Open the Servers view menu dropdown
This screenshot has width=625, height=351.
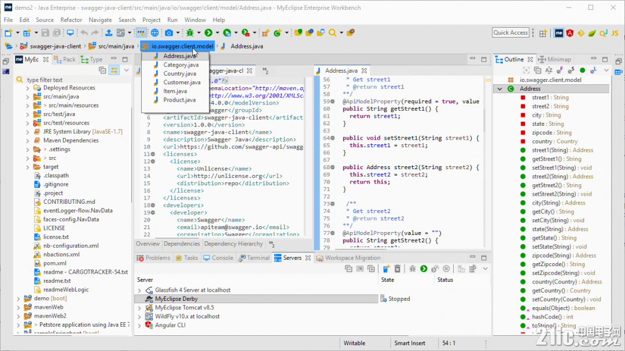click(485, 269)
